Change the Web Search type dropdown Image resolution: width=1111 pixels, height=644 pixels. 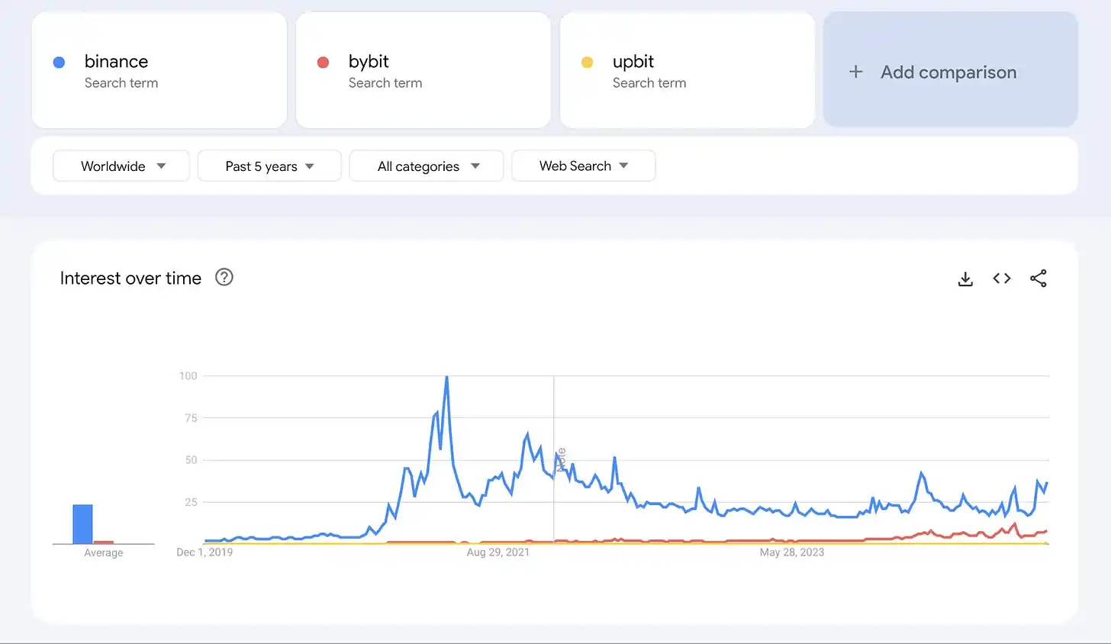point(583,166)
